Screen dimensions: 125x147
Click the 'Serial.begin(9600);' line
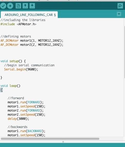click(x=21, y=69)
